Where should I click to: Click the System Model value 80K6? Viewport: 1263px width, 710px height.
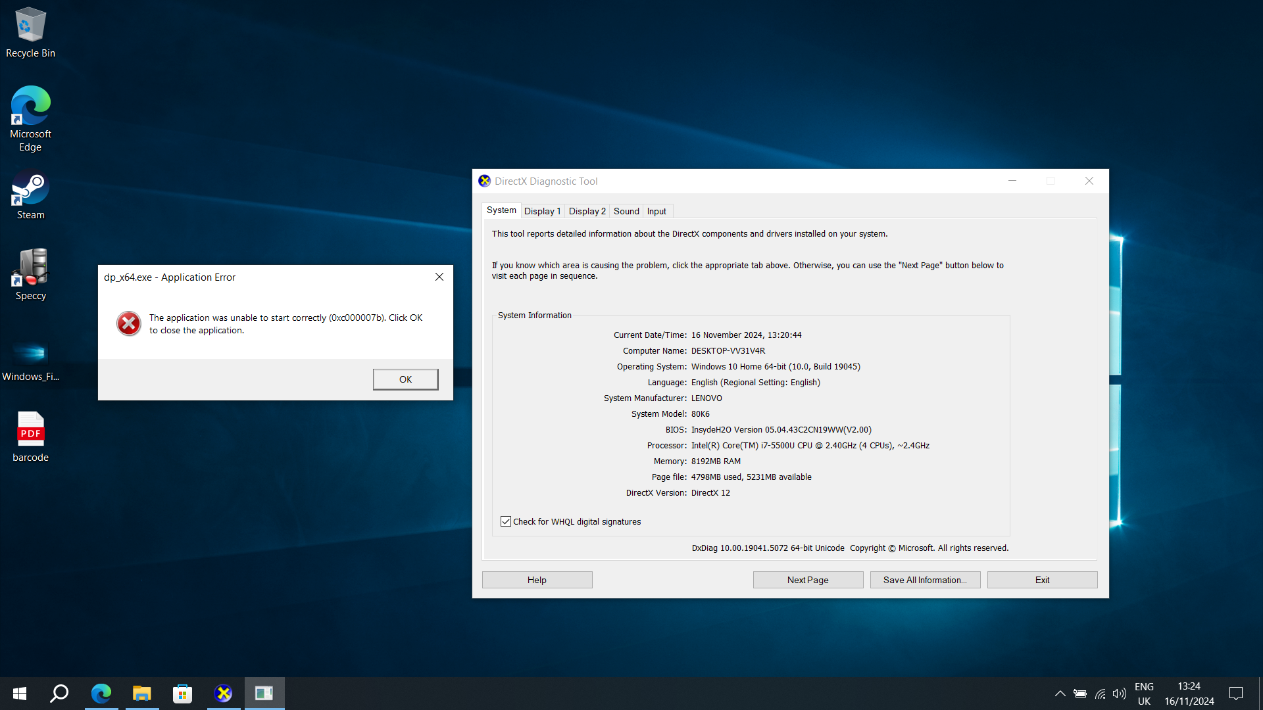pos(700,414)
